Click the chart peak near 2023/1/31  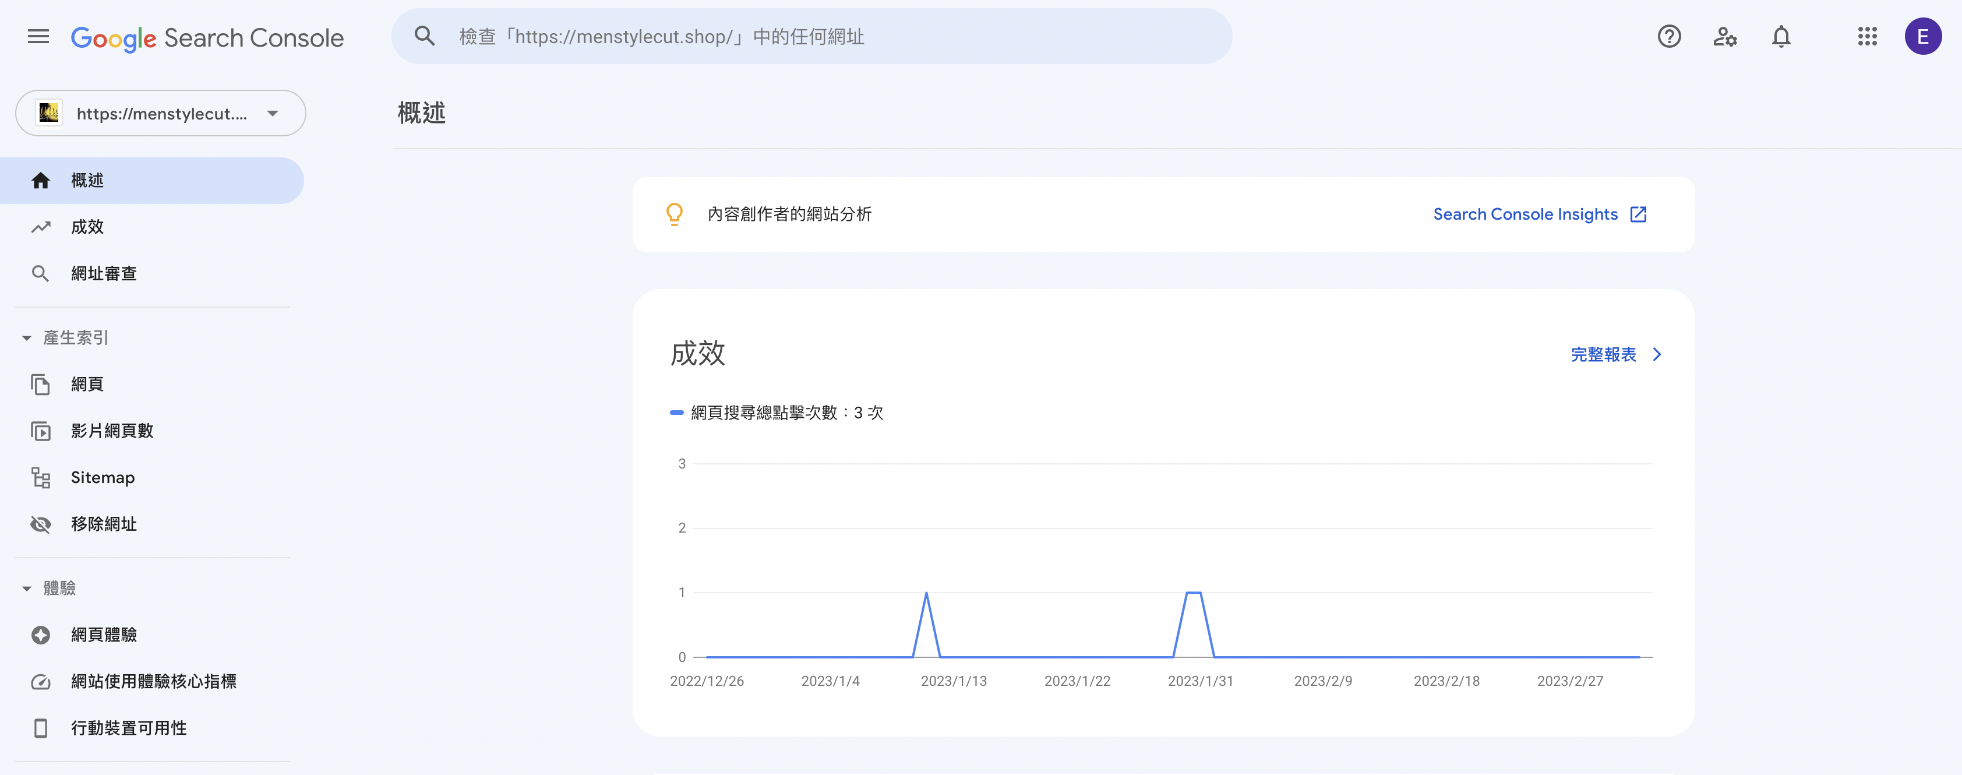[x=1194, y=593]
